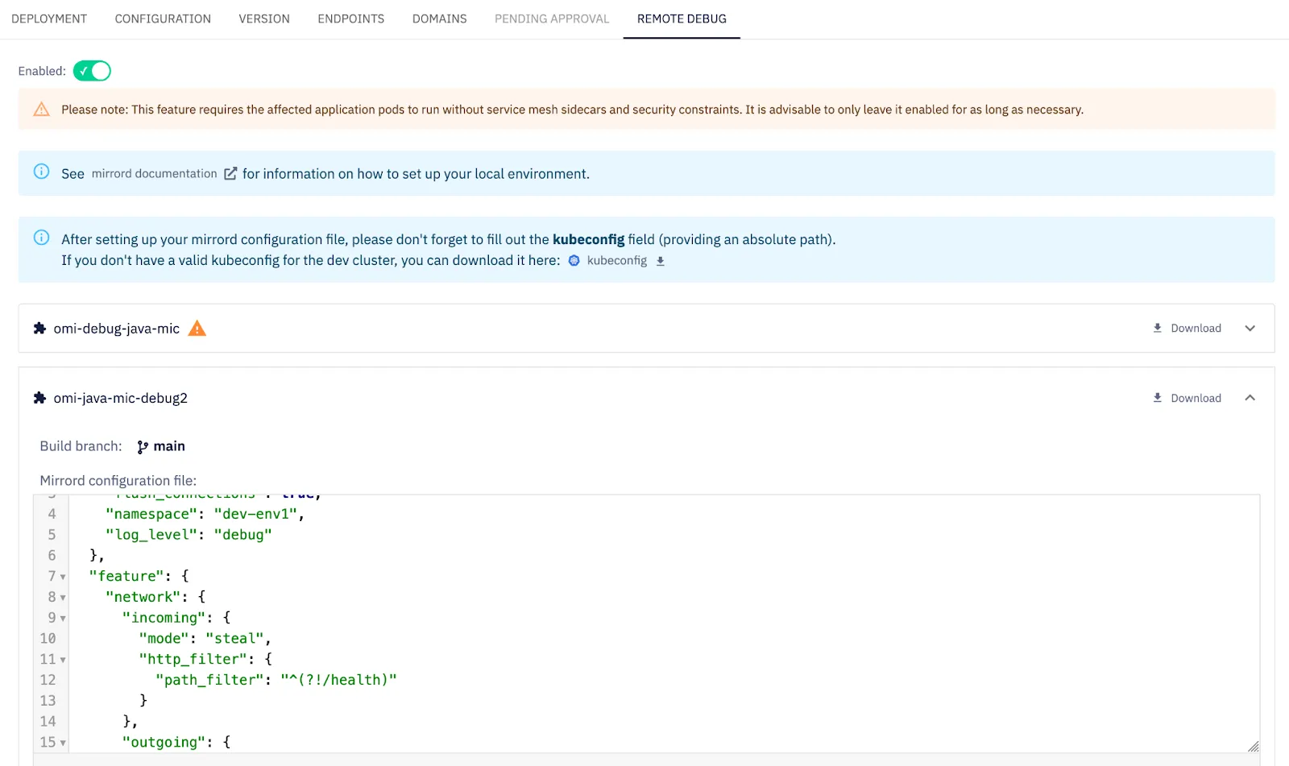Click the puzzle icon for omi-java-mic-debug2
Screen dimensions: 1289x766
pos(39,398)
